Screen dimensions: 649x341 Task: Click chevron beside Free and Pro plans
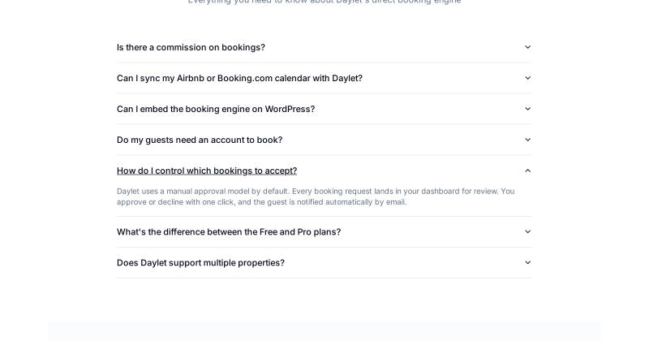coord(528,231)
